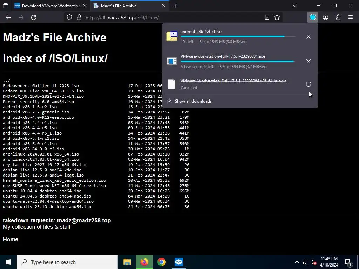The height and width of the screenshot is (269, 359).
Task: Cancel android-x86-4.4-r1.iso download
Action: pos(309,36)
